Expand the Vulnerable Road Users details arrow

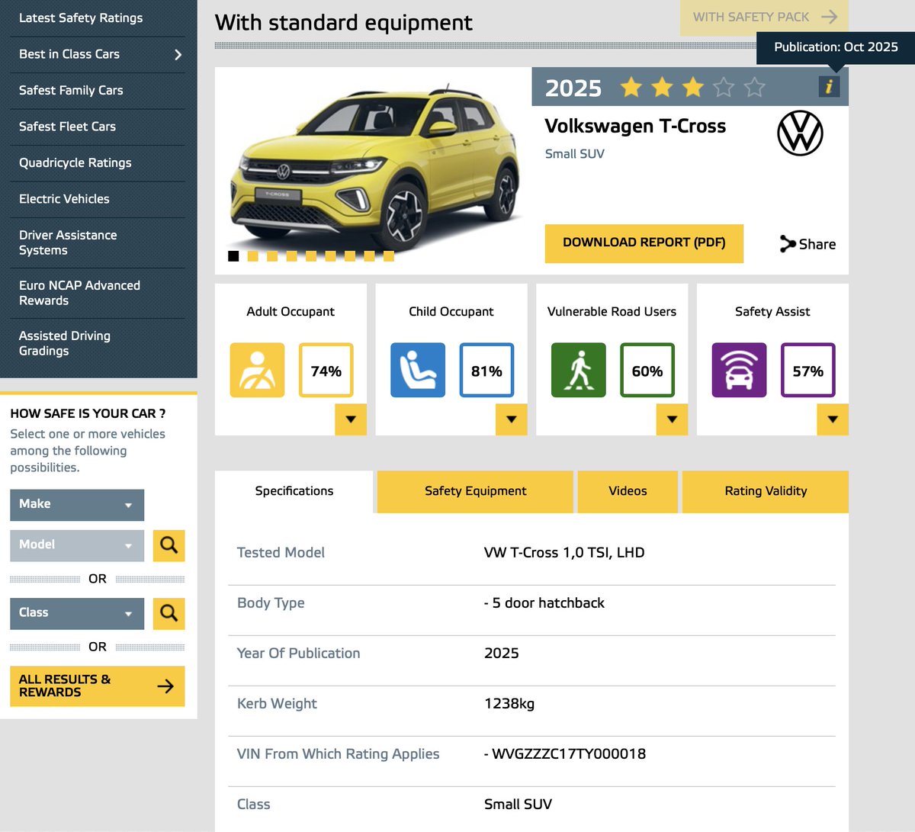(x=672, y=419)
